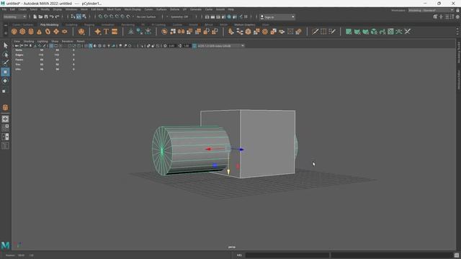Click the Open Scene folder icon
Viewport: 461px width, 259px height.
coord(40,17)
